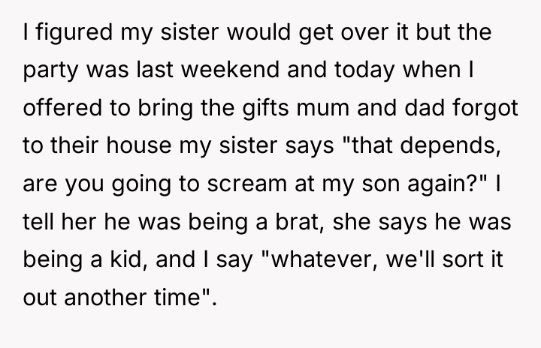Screen dimensions: 541x348
Task: Click the word "scream" in the text
Action: (x=246, y=184)
